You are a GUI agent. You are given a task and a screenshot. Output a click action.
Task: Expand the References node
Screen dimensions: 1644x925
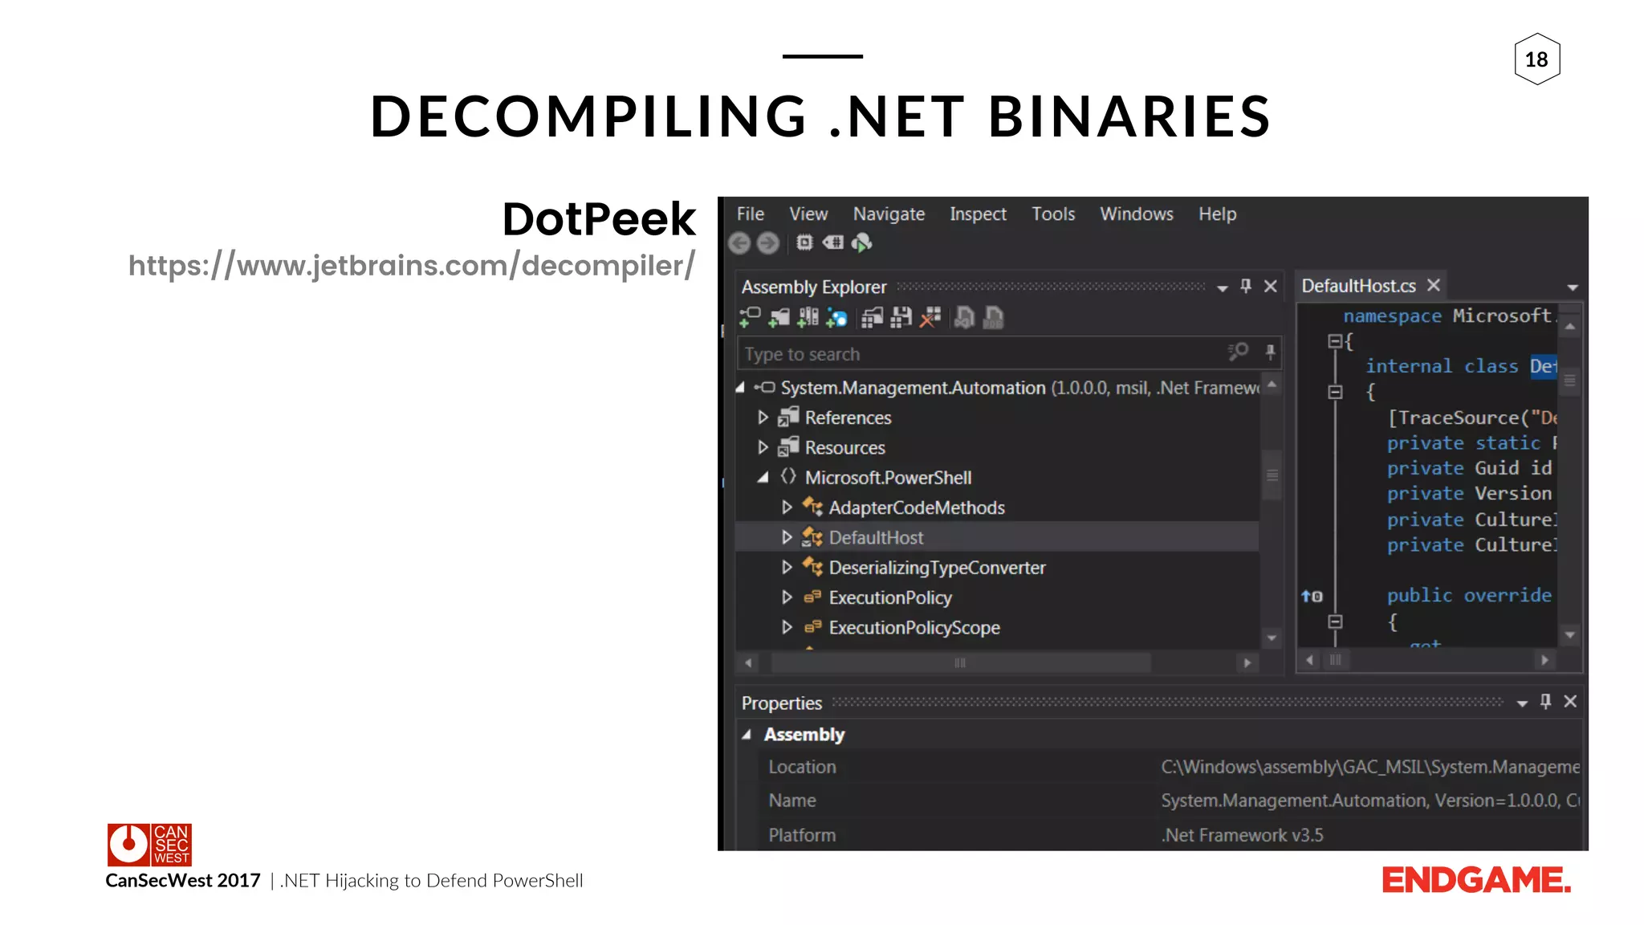(x=763, y=418)
